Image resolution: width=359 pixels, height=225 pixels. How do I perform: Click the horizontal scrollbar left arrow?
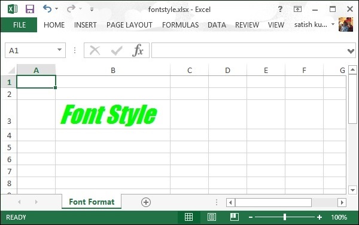point(230,203)
